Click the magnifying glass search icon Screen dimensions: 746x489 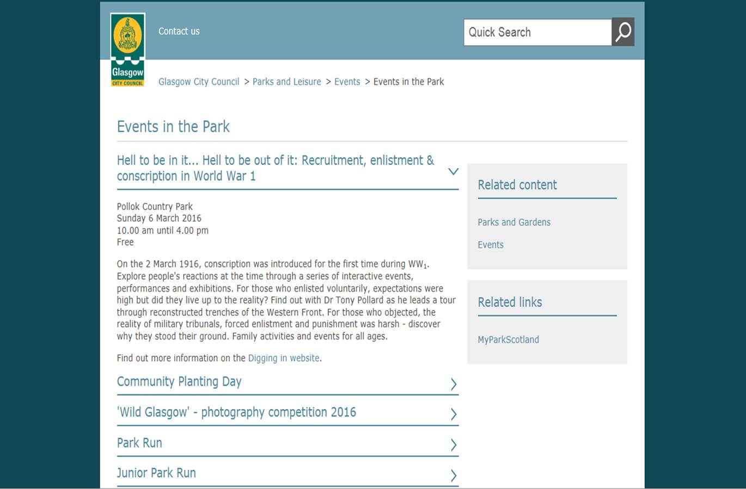point(623,32)
